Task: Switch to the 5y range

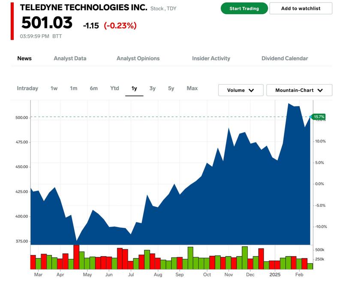Action: (171, 88)
